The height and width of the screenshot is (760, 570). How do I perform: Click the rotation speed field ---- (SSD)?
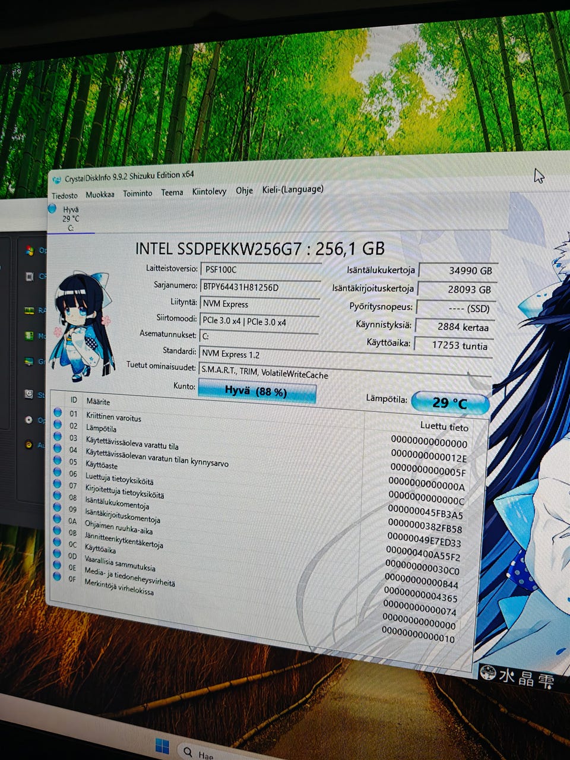pos(455,308)
